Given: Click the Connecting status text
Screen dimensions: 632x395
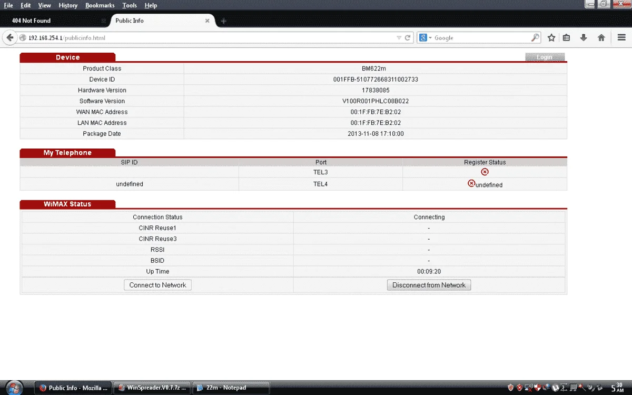Looking at the screenshot, I should tap(429, 217).
